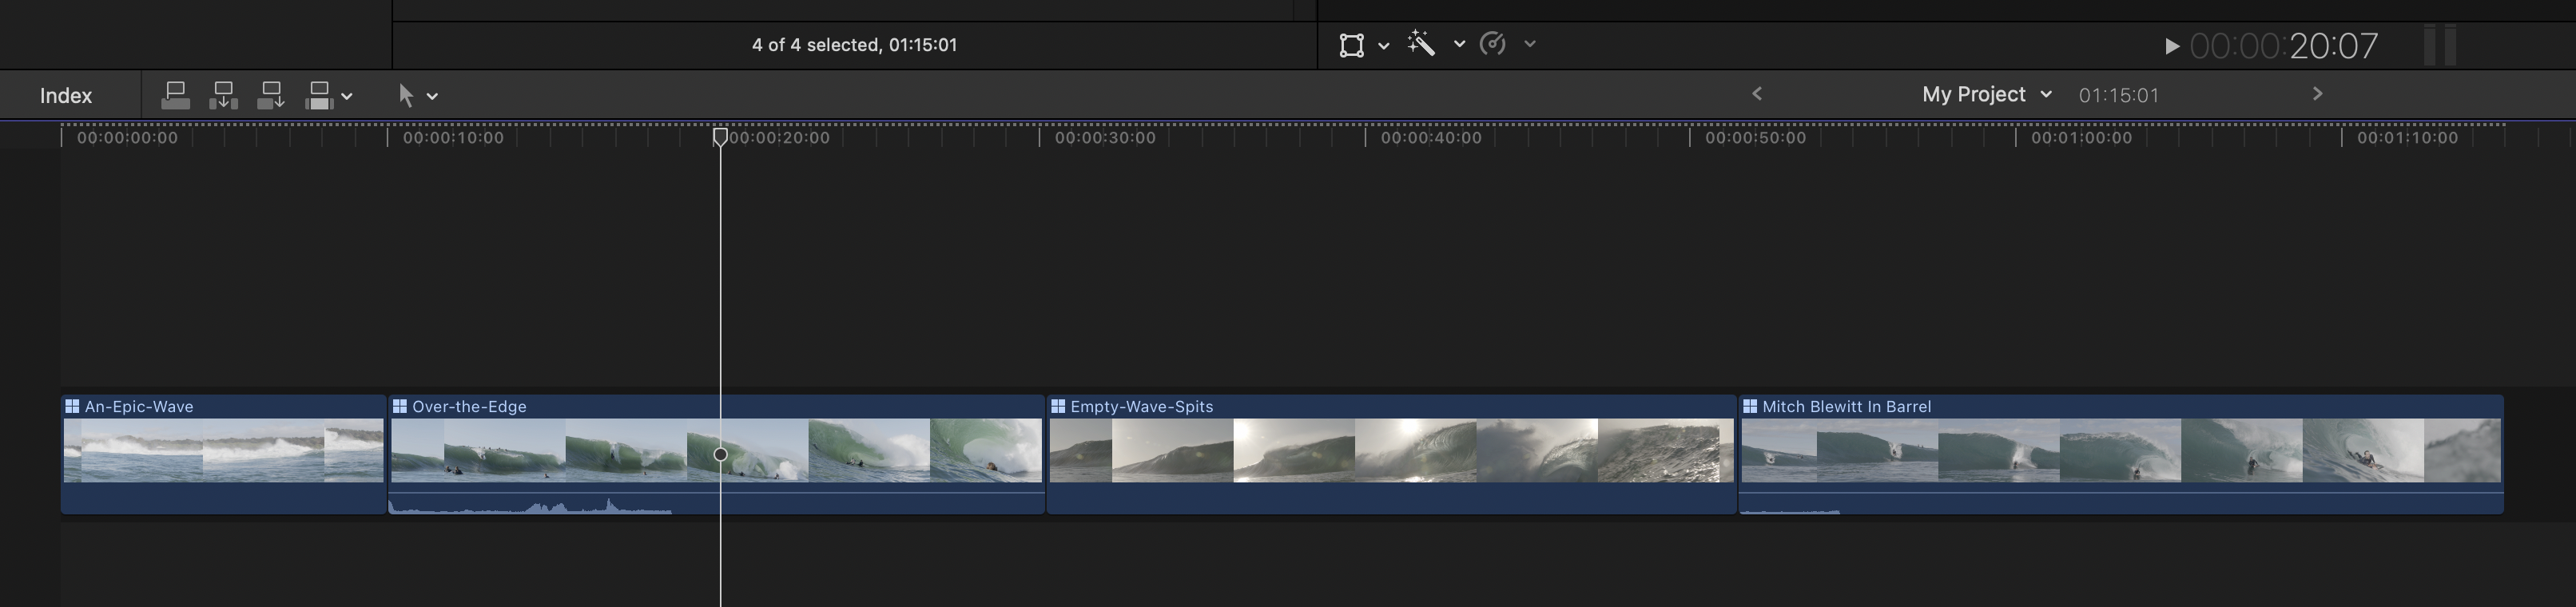The height and width of the screenshot is (607, 2576).
Task: Go forward in timeline history
Action: click(x=2318, y=94)
